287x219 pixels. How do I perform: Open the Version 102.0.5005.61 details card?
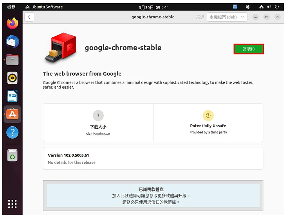click(153, 158)
